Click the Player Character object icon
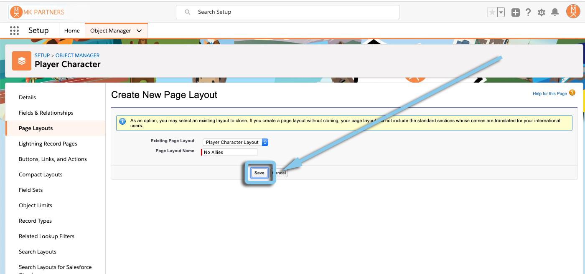Image resolution: width=585 pixels, height=274 pixels. pyautogui.click(x=21, y=60)
